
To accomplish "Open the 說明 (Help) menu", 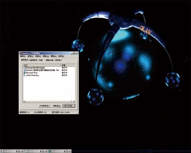I will click(x=61, y=56).
